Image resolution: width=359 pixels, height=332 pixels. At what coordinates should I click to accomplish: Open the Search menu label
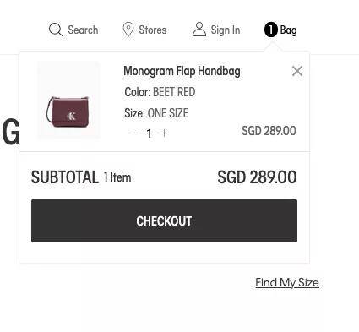[x=83, y=30]
